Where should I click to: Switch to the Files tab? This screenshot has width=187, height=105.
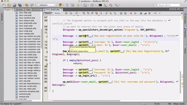click(x=28, y=10)
